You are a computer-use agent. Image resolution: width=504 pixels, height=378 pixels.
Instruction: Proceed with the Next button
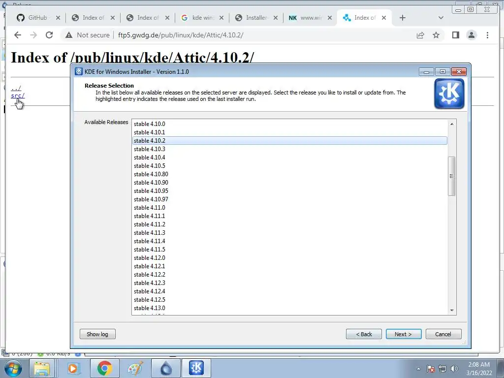point(404,334)
